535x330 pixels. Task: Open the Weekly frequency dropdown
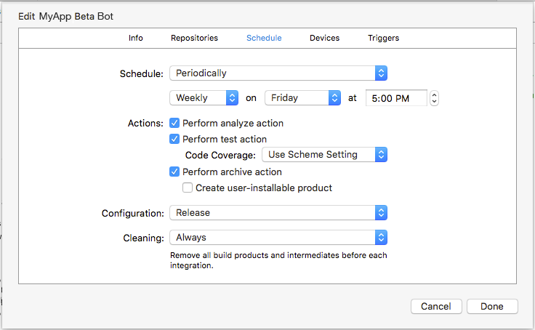[x=204, y=98]
